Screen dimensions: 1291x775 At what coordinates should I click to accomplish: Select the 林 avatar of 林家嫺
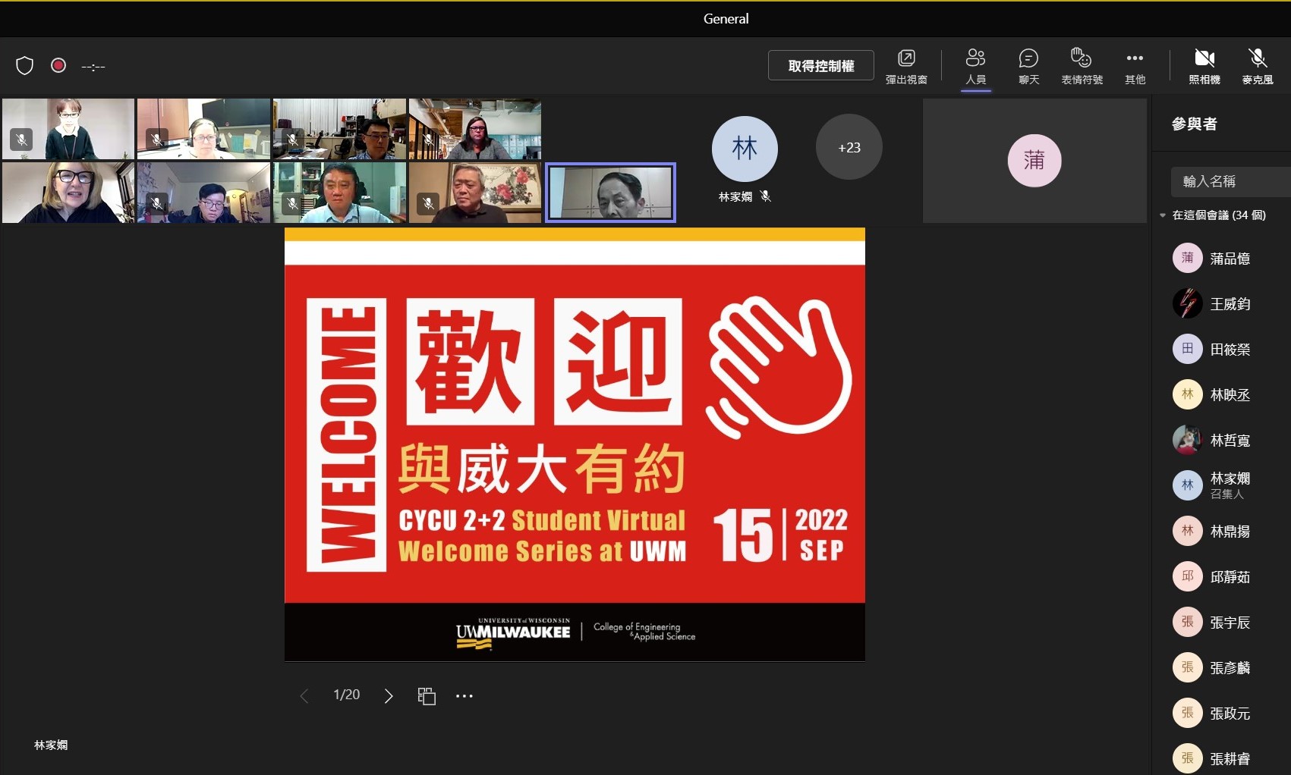pos(745,149)
